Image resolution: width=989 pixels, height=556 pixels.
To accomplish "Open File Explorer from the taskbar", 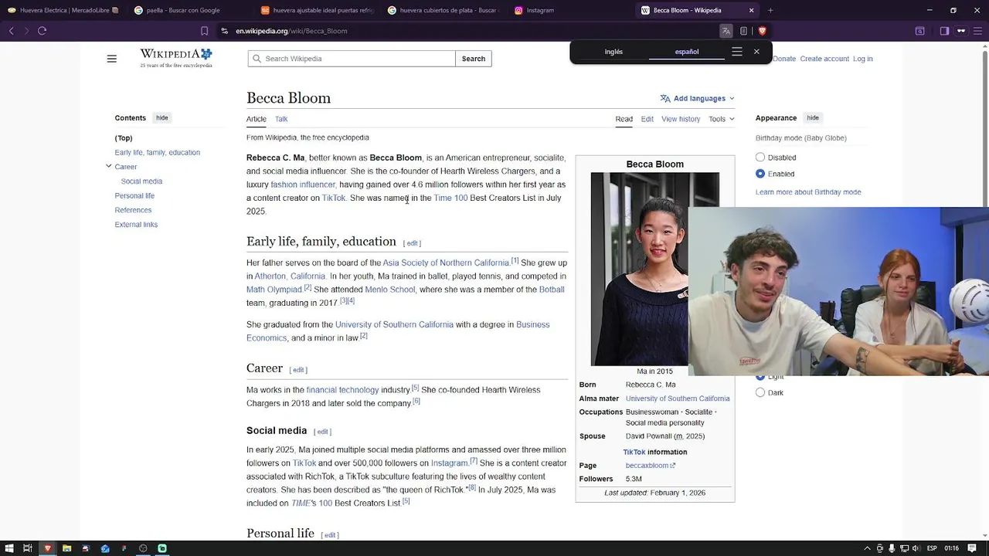I will pos(66,548).
